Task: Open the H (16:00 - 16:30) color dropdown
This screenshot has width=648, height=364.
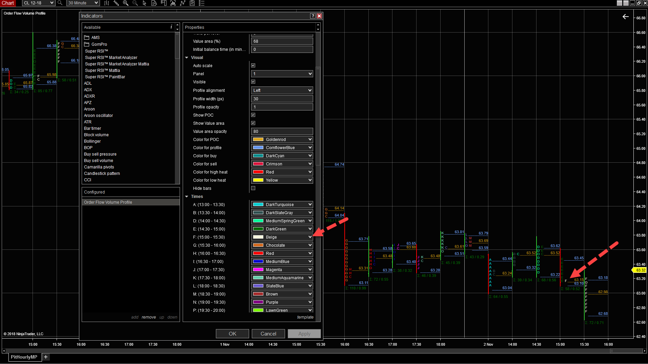Action: click(x=282, y=253)
